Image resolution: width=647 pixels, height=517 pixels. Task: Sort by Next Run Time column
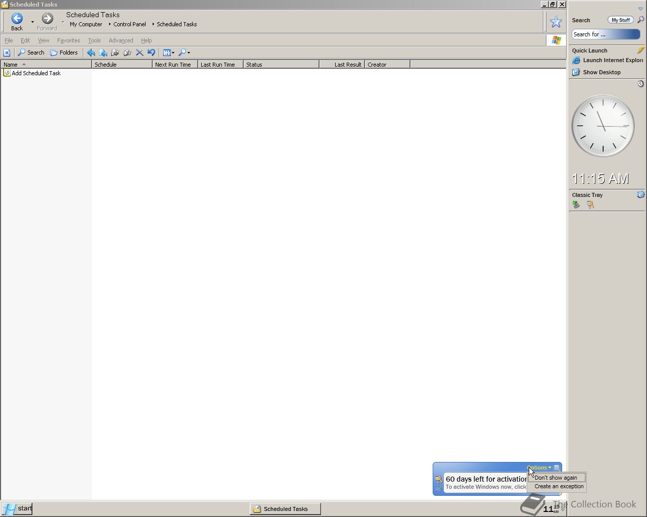(175, 65)
